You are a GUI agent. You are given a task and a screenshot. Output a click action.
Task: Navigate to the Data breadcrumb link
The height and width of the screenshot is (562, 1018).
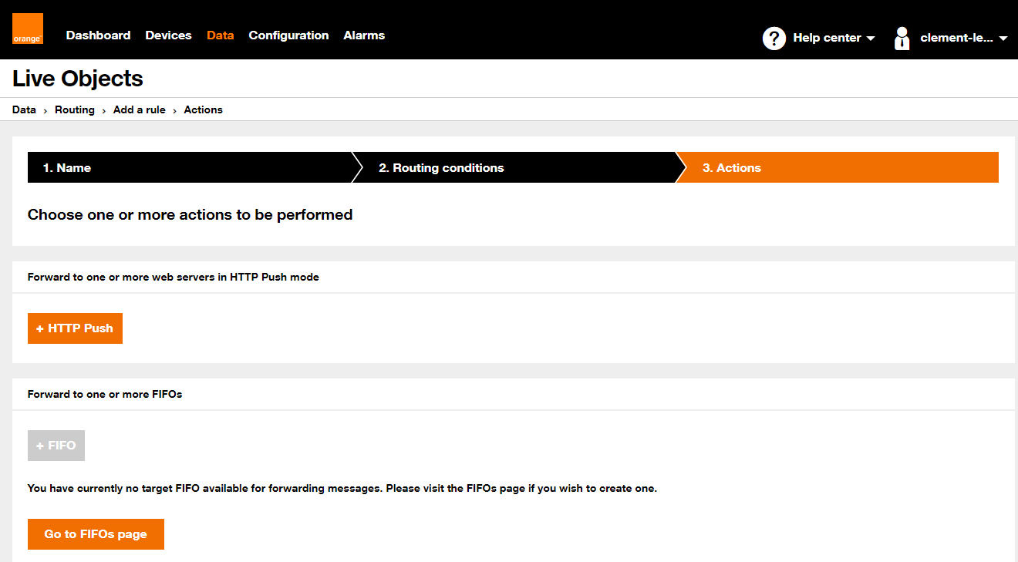[x=23, y=109]
